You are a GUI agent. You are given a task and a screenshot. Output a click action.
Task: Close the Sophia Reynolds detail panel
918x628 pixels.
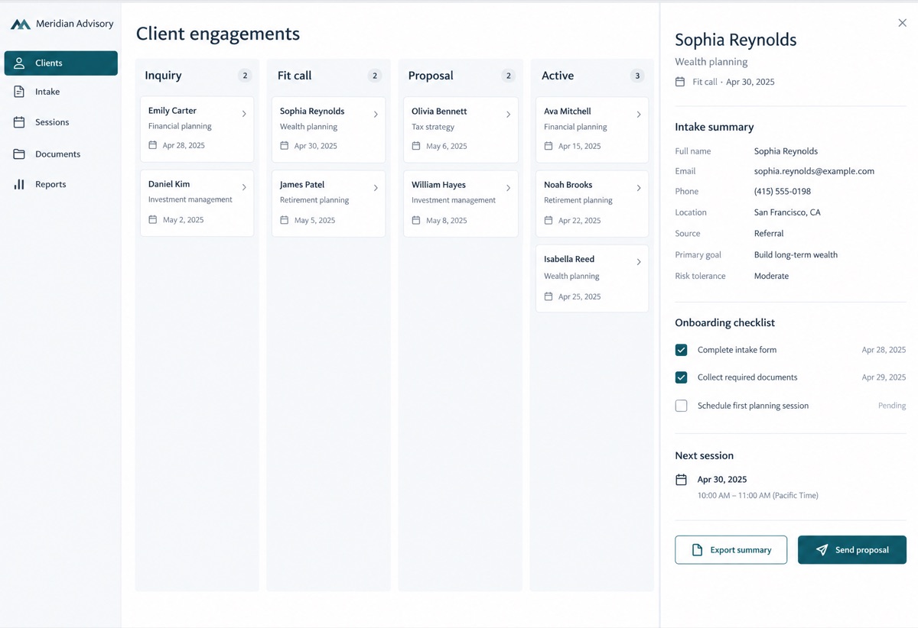(902, 23)
